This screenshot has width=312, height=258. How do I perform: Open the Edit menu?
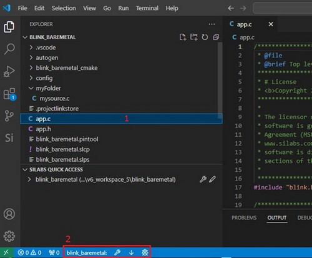tap(39, 8)
